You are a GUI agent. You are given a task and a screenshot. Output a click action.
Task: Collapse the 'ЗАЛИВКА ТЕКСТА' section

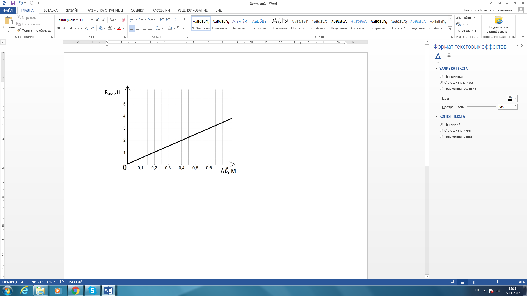point(437,68)
